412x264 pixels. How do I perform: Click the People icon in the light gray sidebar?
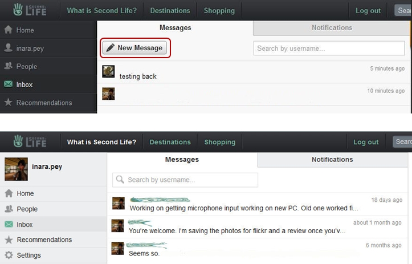[9, 209]
